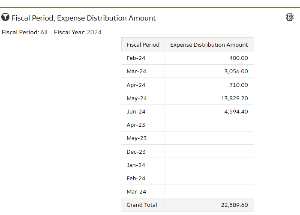Image resolution: width=300 pixels, height=215 pixels.
Task: Click the filter funnel icon beside the title
Action: pyautogui.click(x=5, y=17)
